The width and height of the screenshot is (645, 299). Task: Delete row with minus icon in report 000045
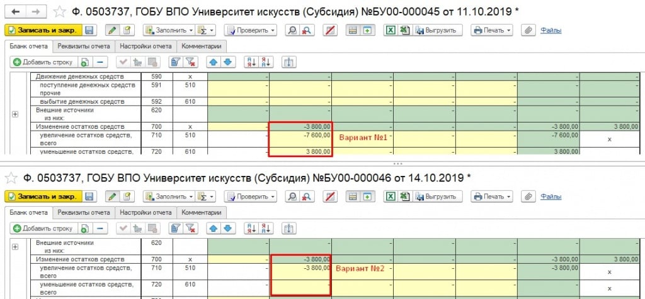[100, 62]
